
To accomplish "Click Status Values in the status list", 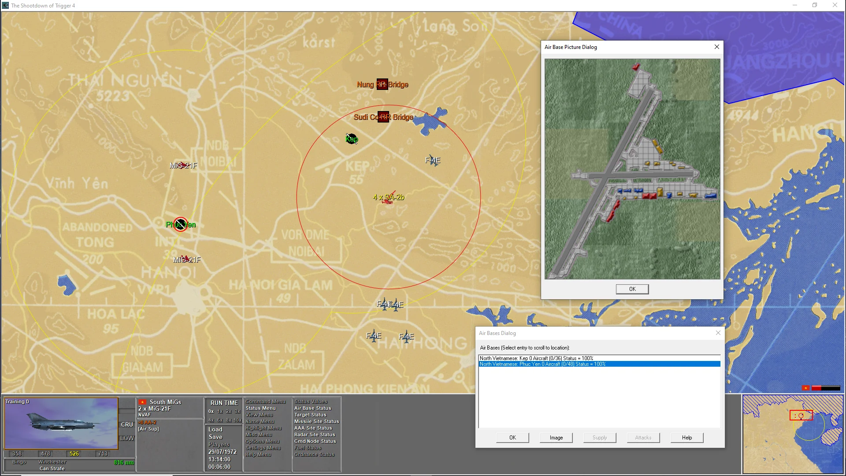I will point(311,402).
